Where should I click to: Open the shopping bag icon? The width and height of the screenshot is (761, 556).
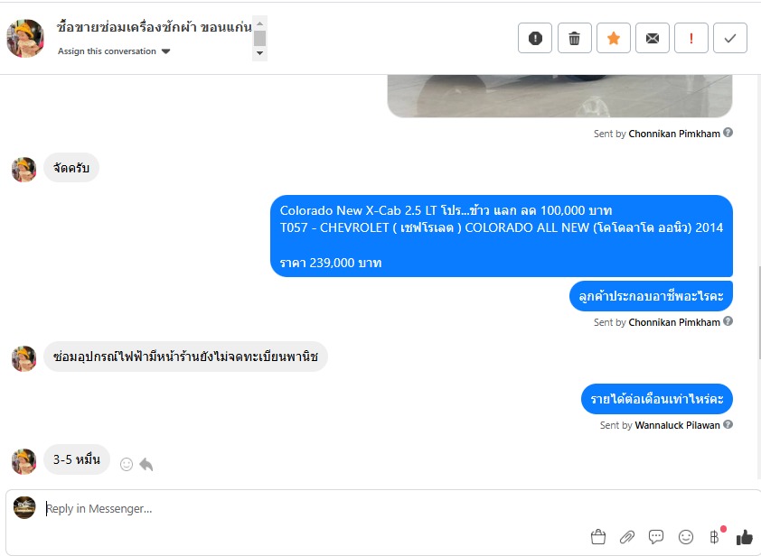[x=598, y=537]
